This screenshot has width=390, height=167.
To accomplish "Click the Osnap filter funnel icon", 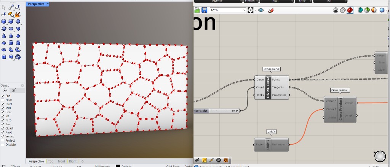I will pyautogui.click(x=14, y=90).
